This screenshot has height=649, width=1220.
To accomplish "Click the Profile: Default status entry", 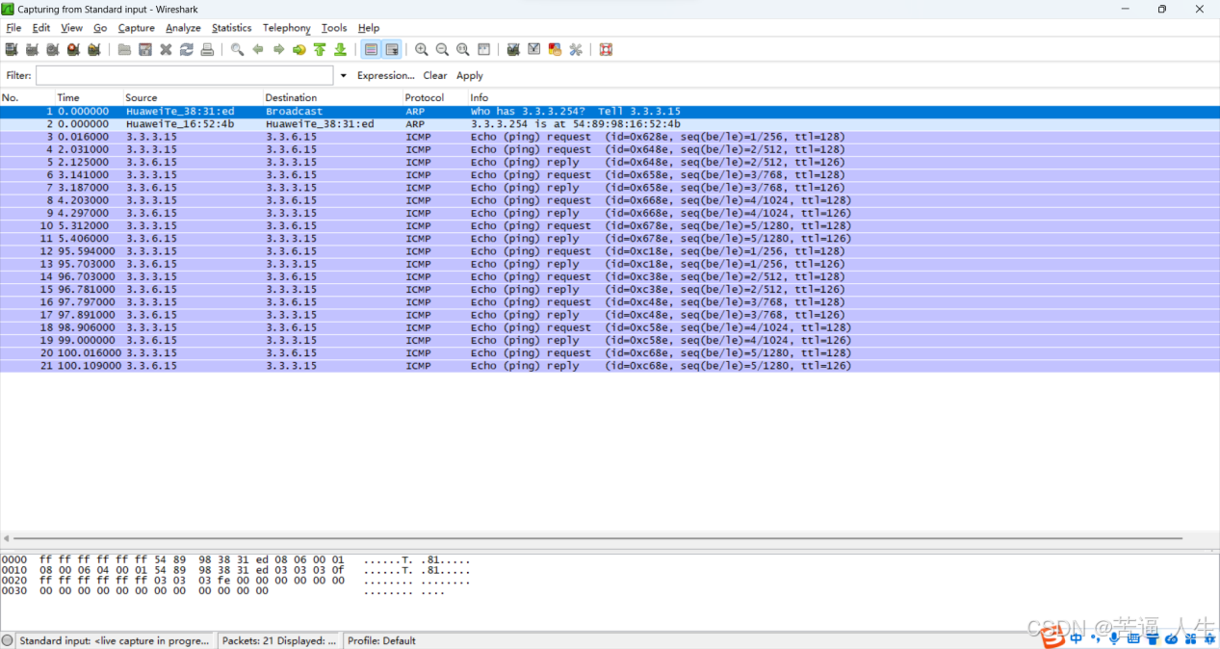I will click(x=381, y=640).
